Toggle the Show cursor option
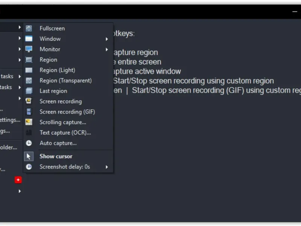Image resolution: width=301 pixels, height=226 pixels. [56, 156]
